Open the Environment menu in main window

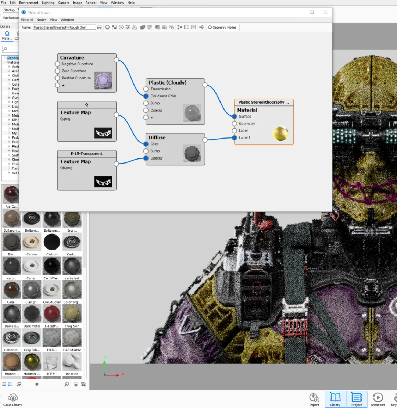(29, 3)
